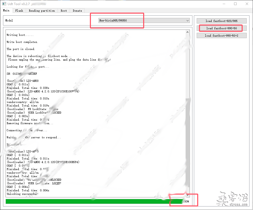Click the log scrollbar down arrow
The height and width of the screenshot is (210, 253).
pyautogui.click(x=187, y=195)
